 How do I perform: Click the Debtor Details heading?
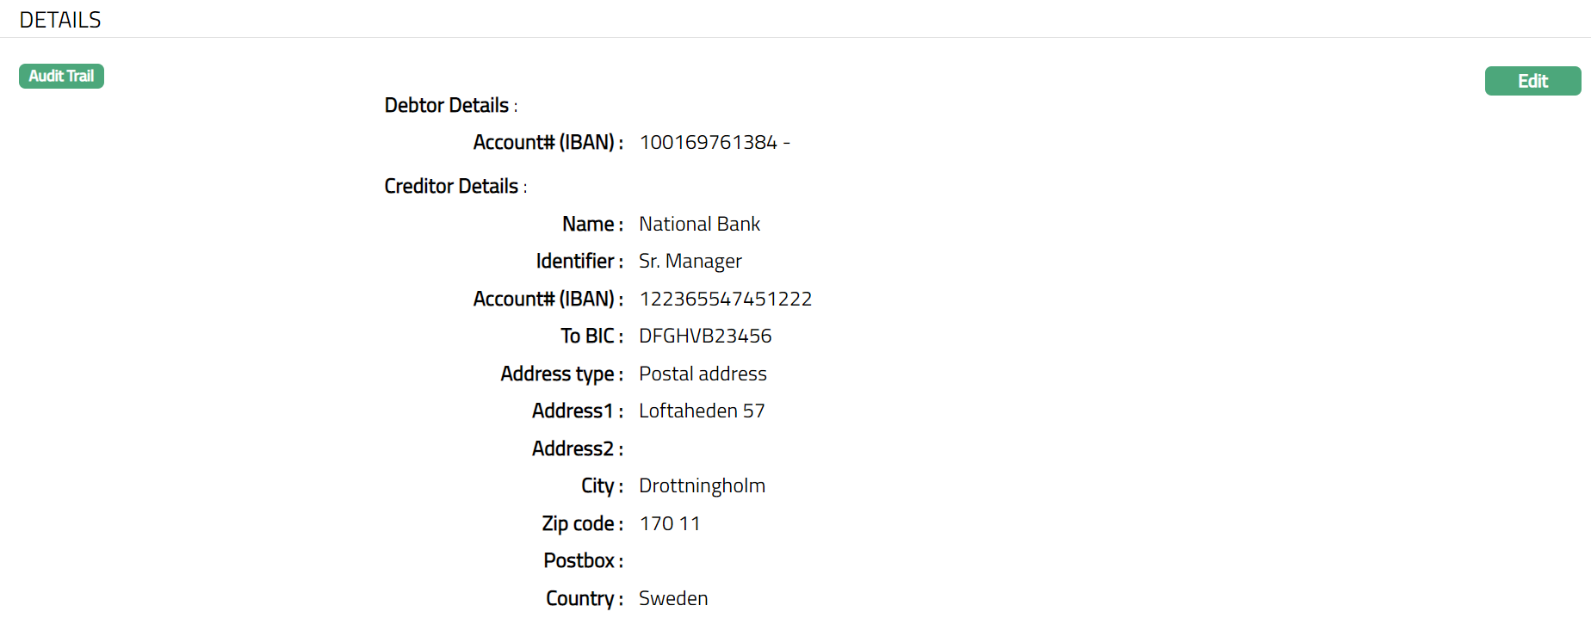[x=447, y=106]
